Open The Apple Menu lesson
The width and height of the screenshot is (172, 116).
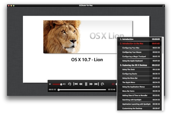[140, 82]
